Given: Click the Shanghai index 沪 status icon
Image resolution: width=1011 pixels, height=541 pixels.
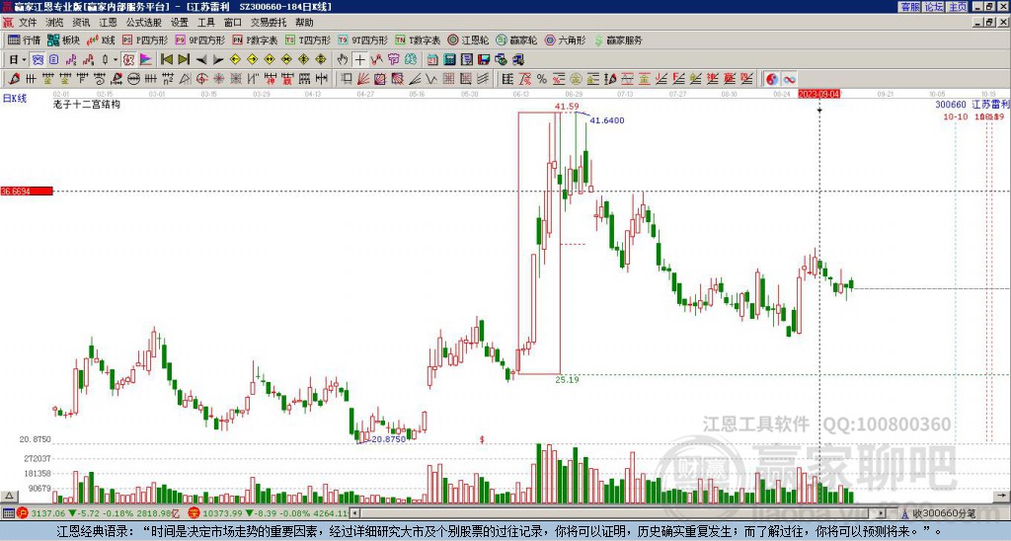Looking at the screenshot, I should pyautogui.click(x=23, y=513).
